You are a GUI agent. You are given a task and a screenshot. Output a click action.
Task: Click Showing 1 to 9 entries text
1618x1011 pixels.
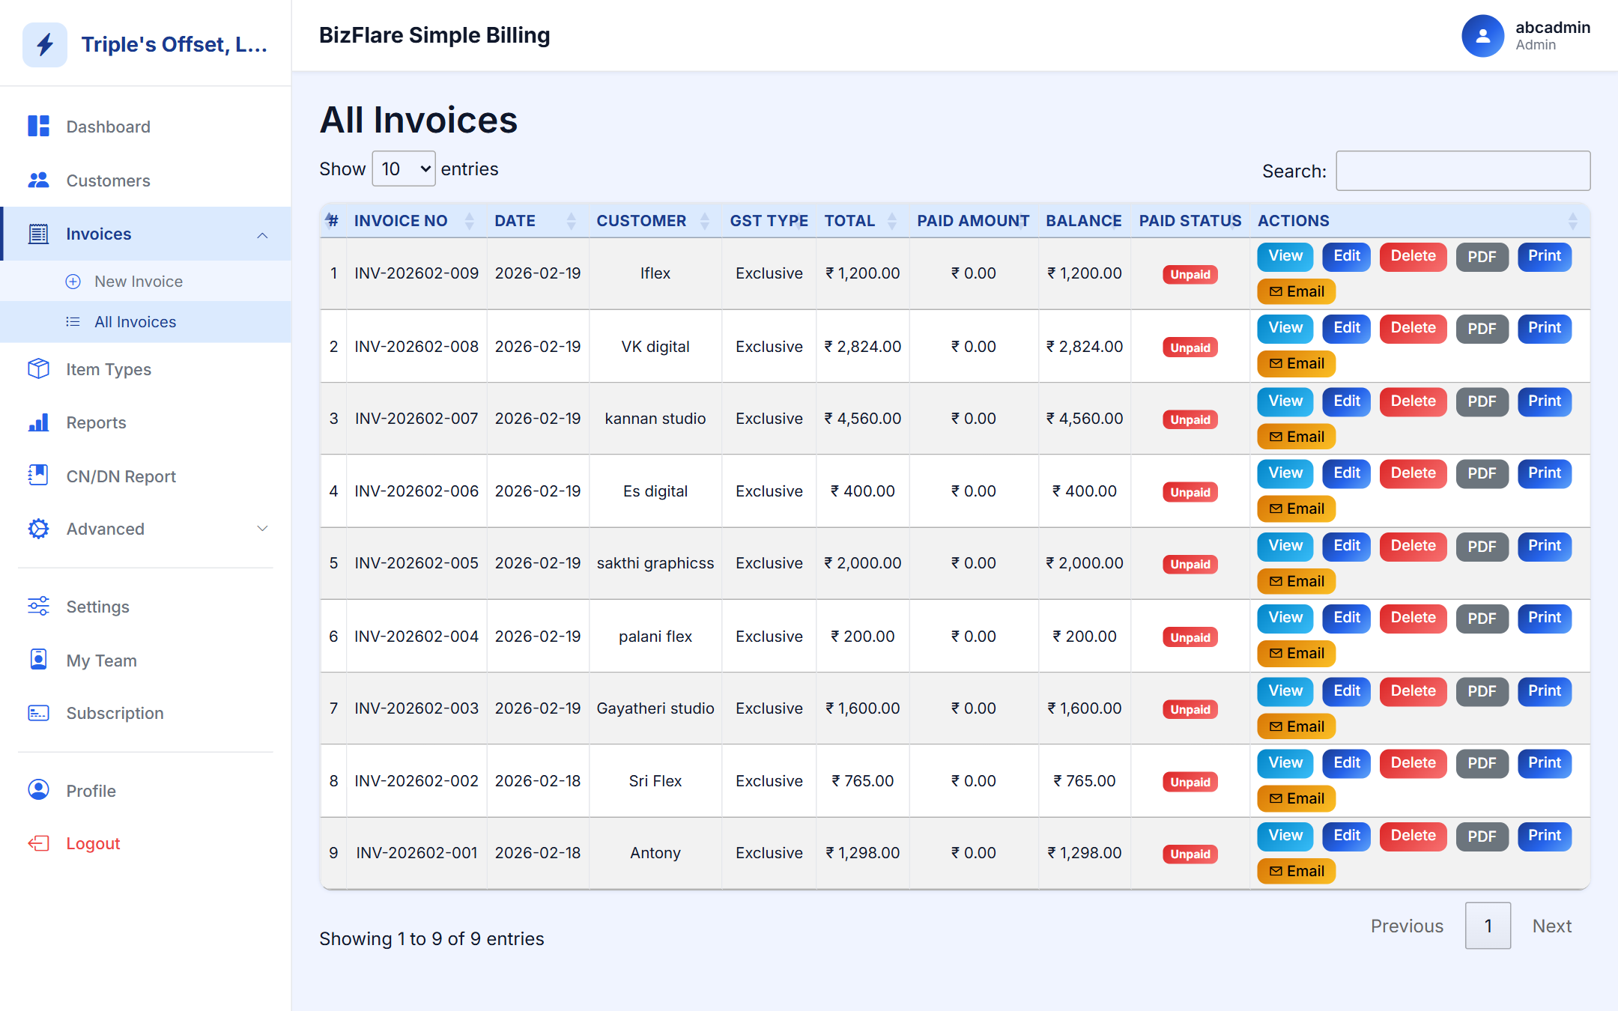(431, 938)
